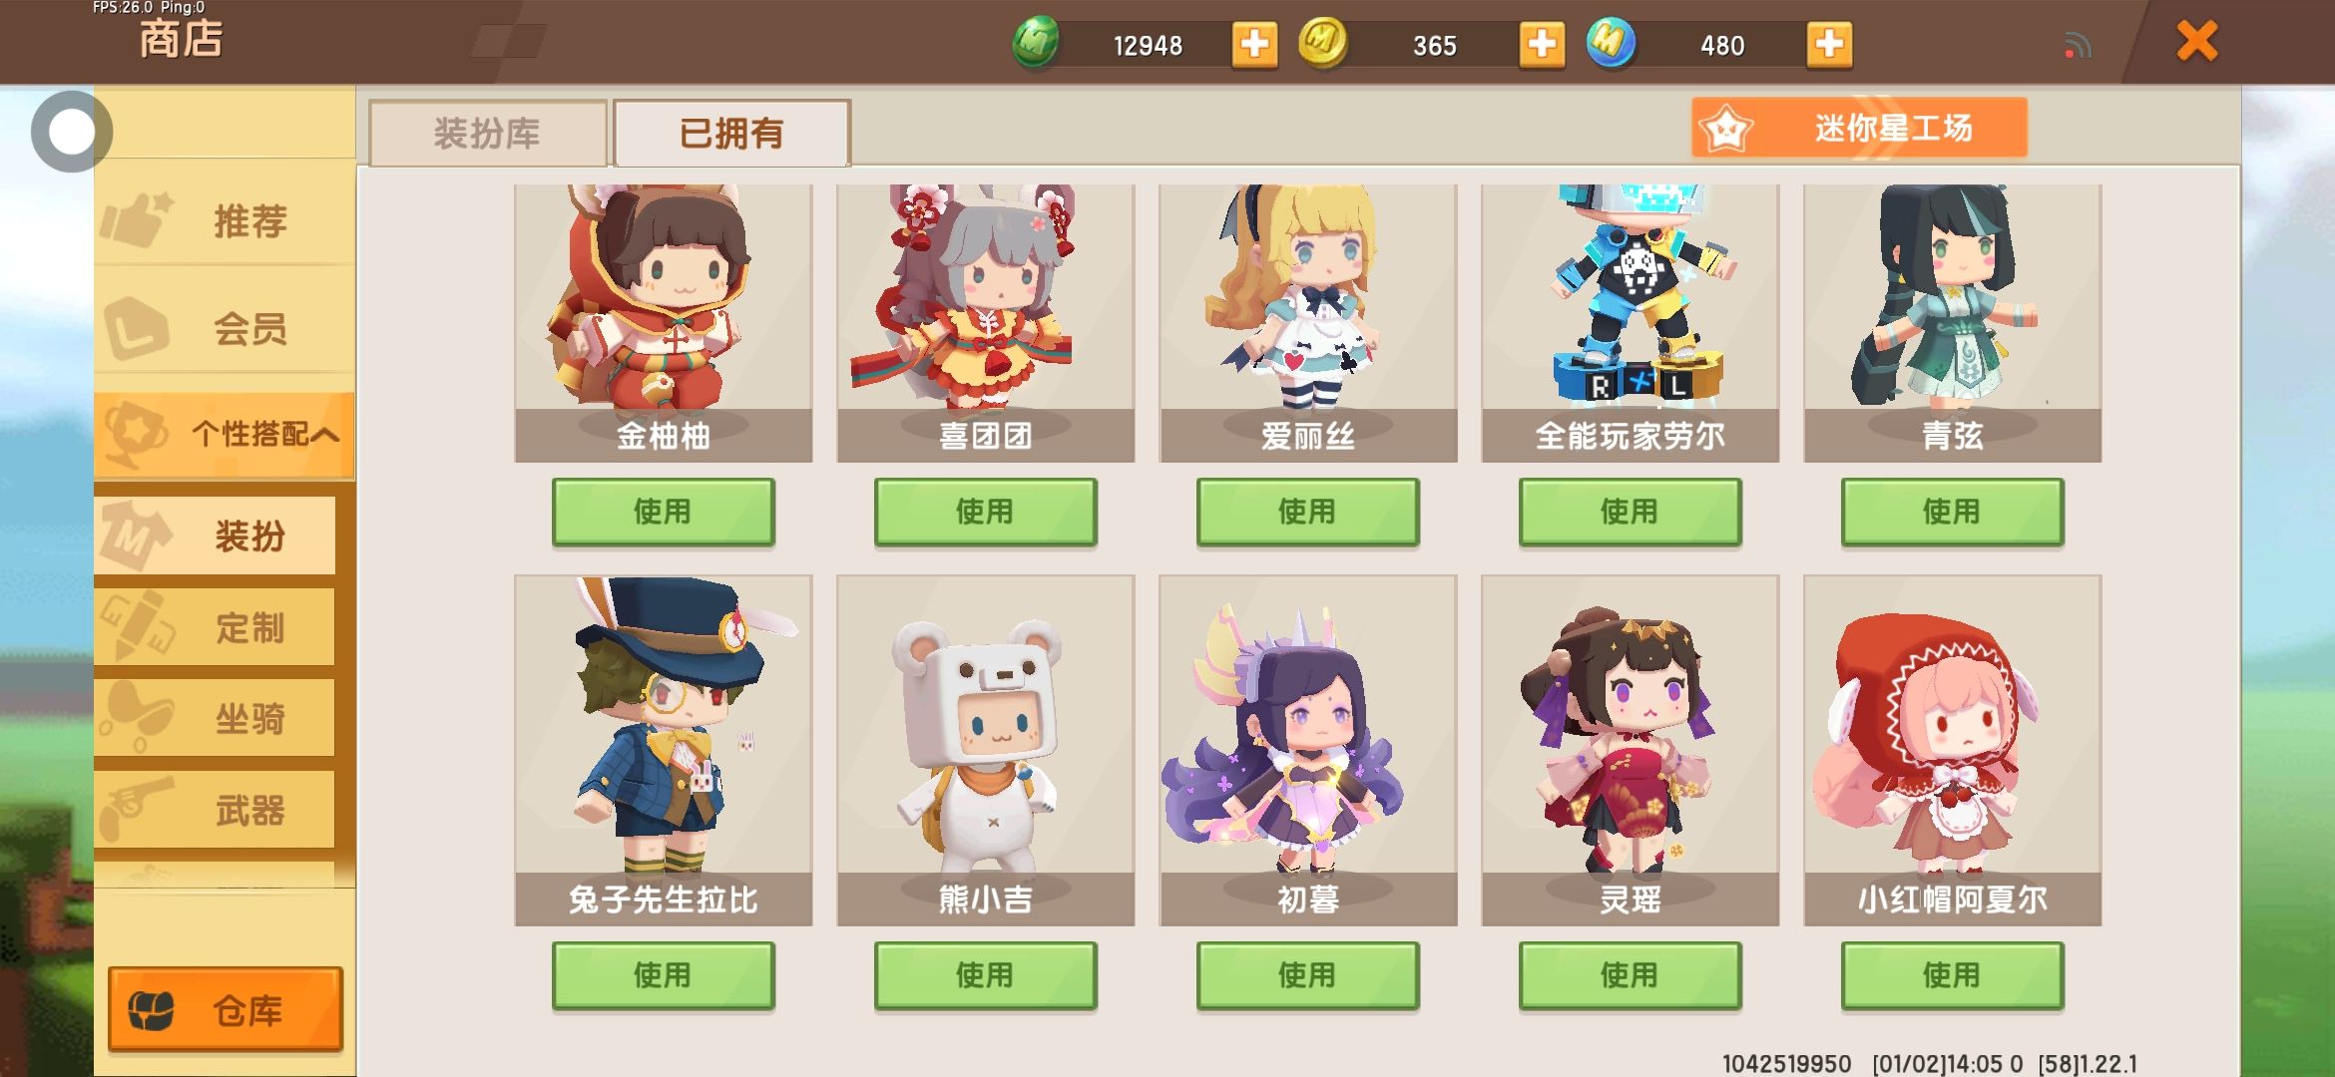2335x1077 pixels.
Task: Select the 爱丽丝 character thumbnail
Action: pos(1308,322)
